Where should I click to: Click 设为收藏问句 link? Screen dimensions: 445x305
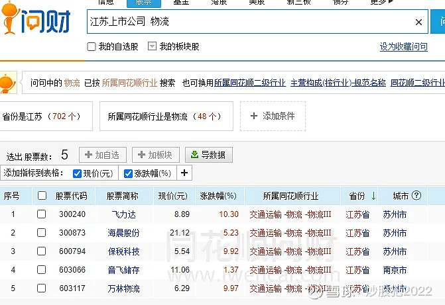pos(404,46)
